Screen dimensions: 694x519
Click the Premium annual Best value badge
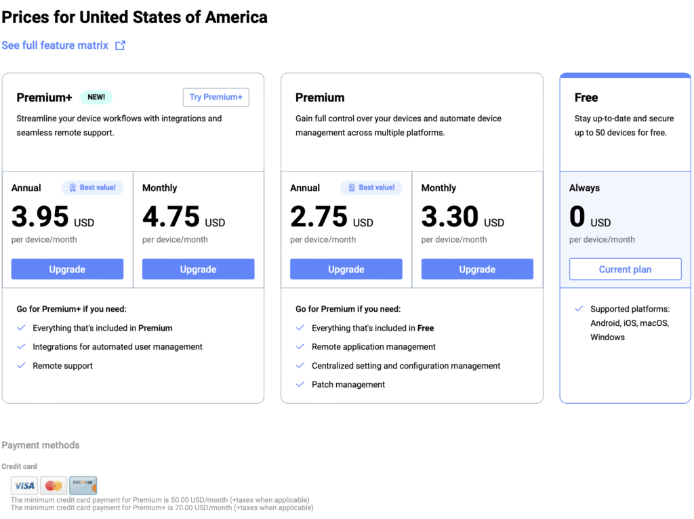pos(371,188)
